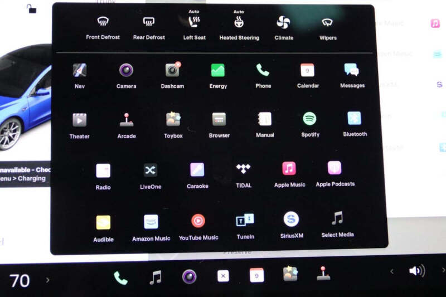Turn on Front Defrost
The width and height of the screenshot is (446, 297).
tap(103, 28)
